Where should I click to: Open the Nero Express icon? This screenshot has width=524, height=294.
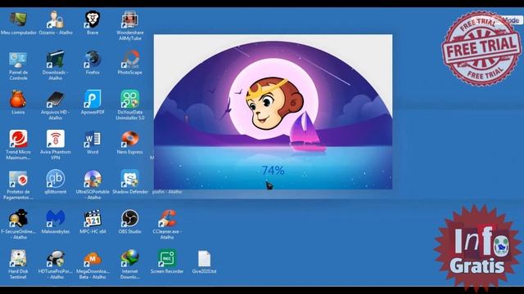(130, 139)
